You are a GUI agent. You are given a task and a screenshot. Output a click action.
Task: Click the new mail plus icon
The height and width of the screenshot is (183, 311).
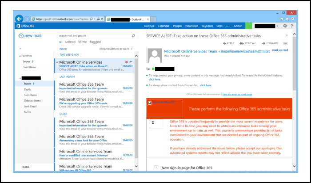click(x=21, y=36)
